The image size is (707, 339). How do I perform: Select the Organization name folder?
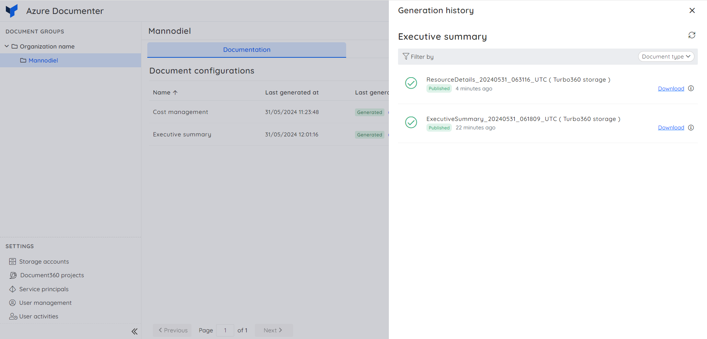(x=47, y=46)
